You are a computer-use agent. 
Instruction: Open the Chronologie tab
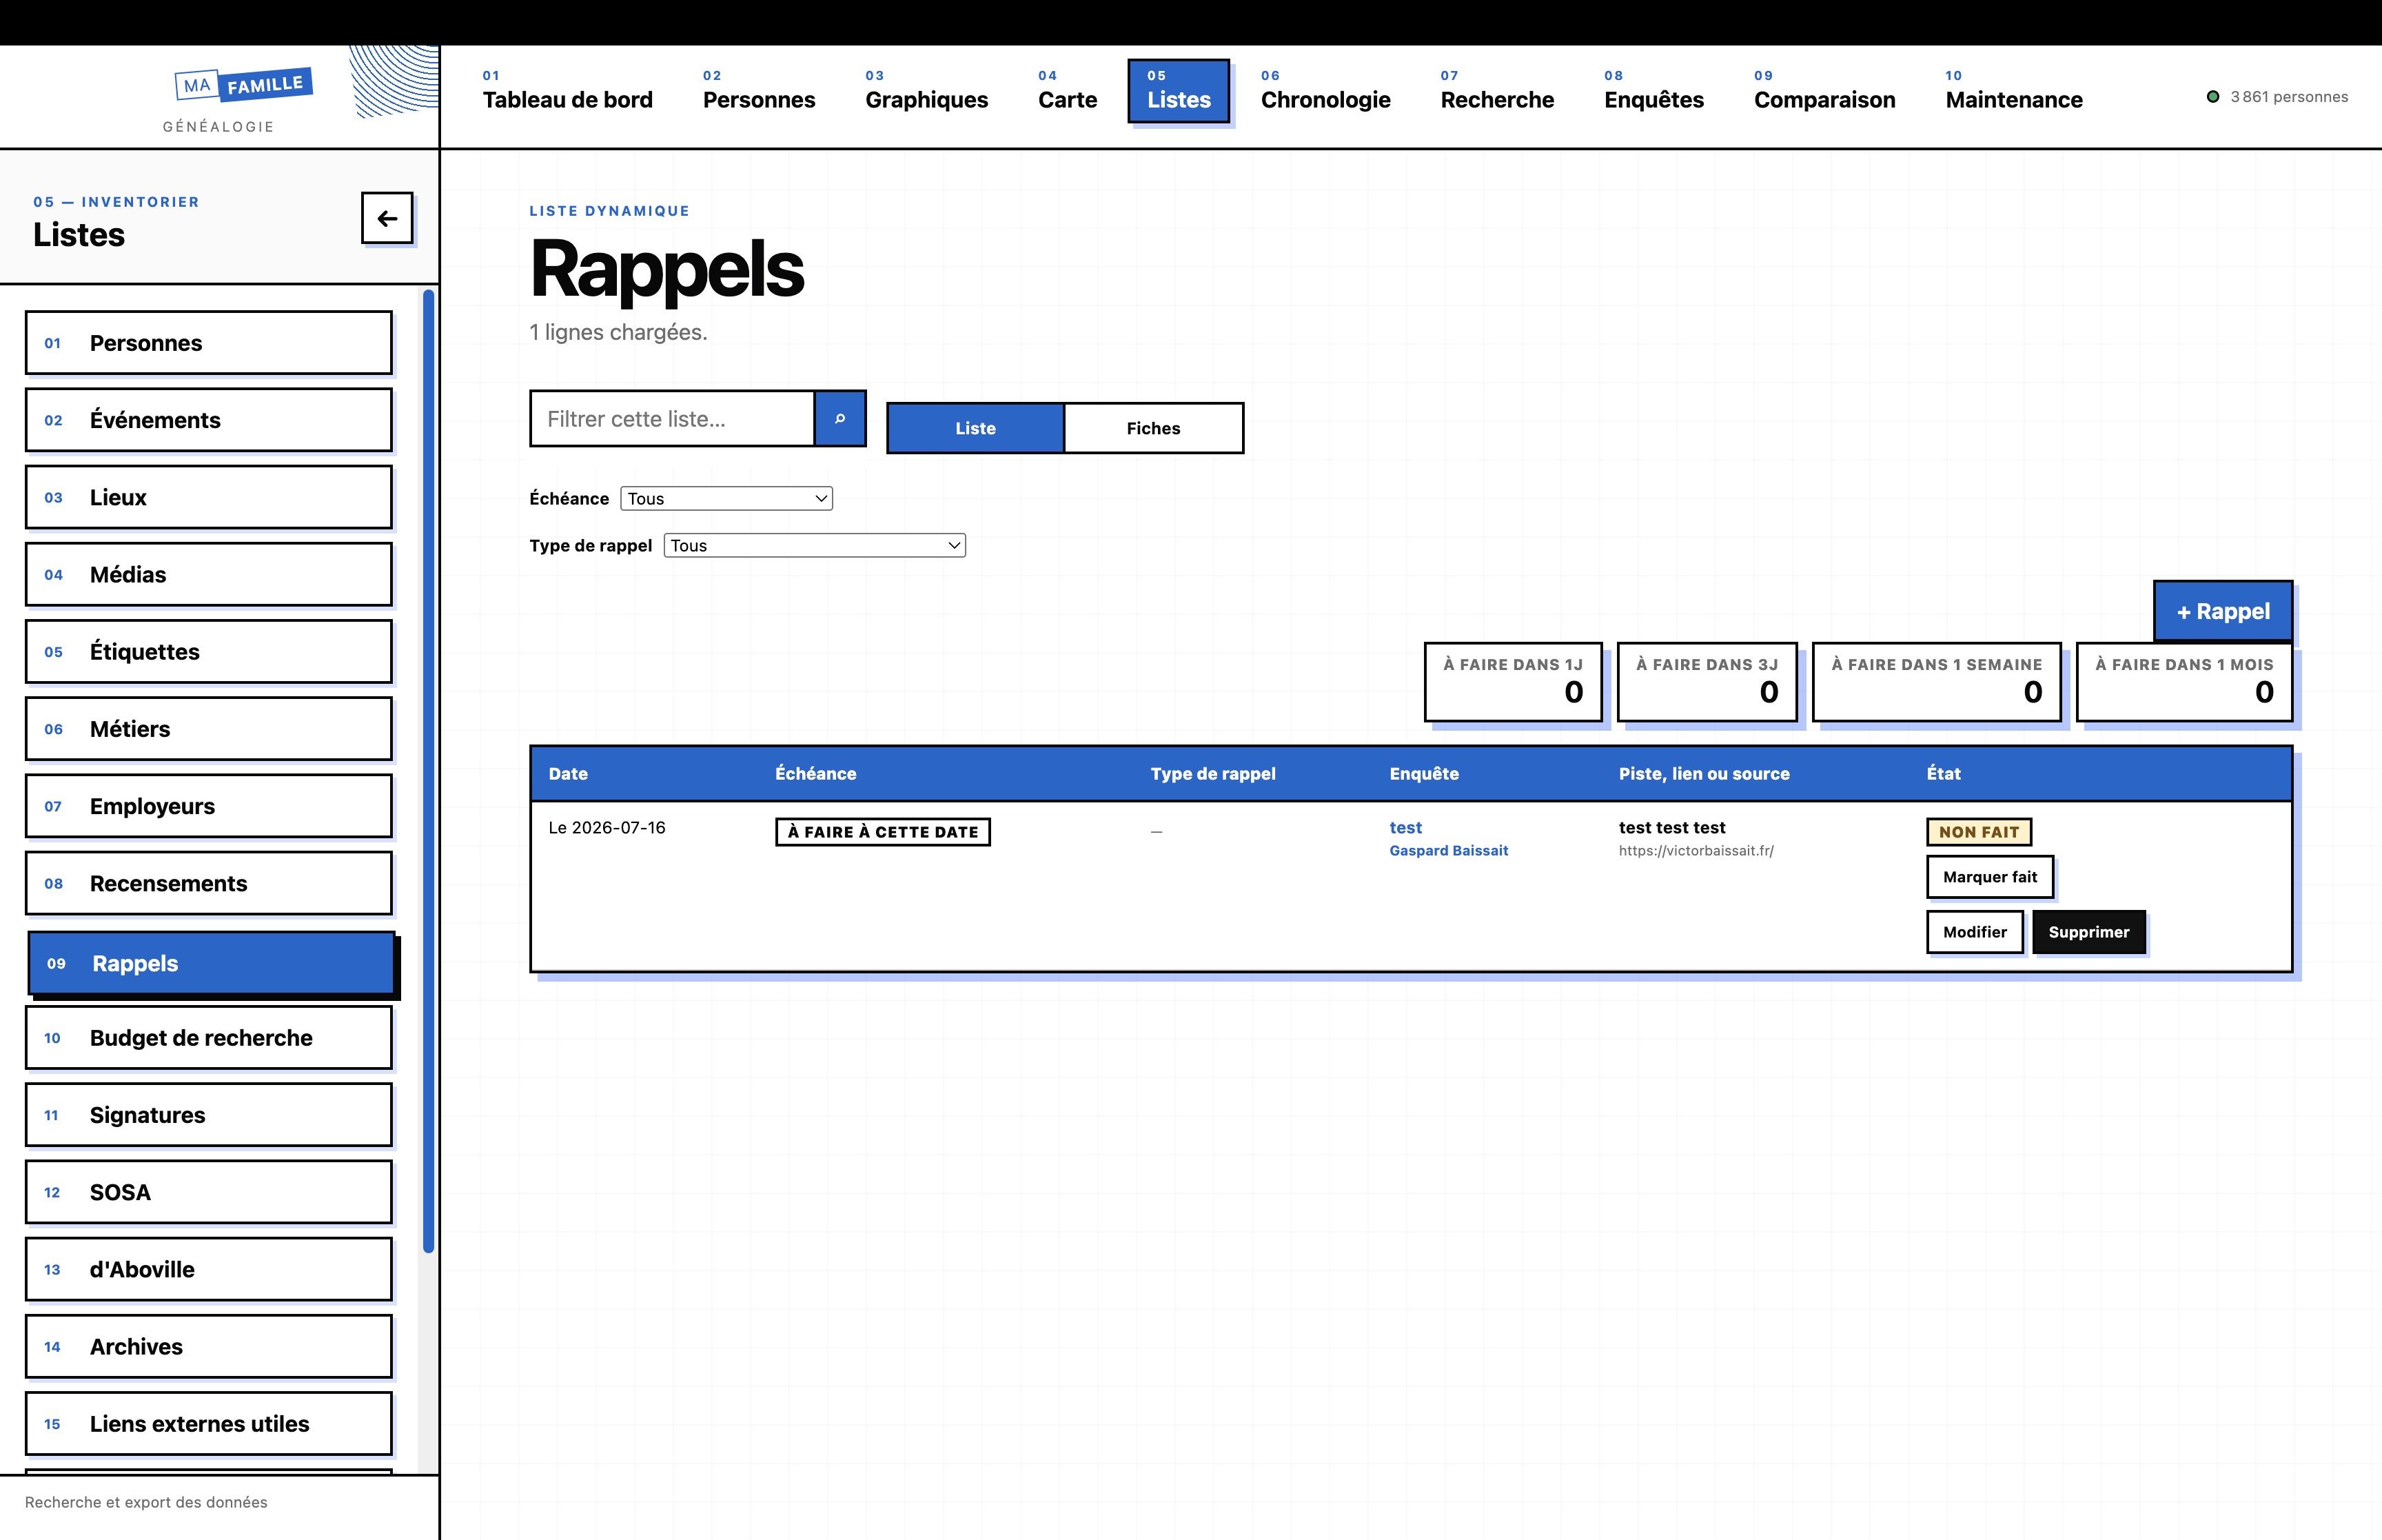(x=1325, y=90)
